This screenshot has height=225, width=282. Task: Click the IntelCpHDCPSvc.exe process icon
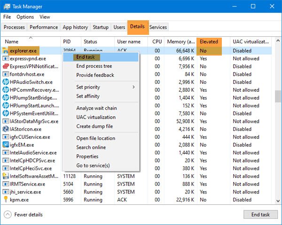click(x=6, y=161)
